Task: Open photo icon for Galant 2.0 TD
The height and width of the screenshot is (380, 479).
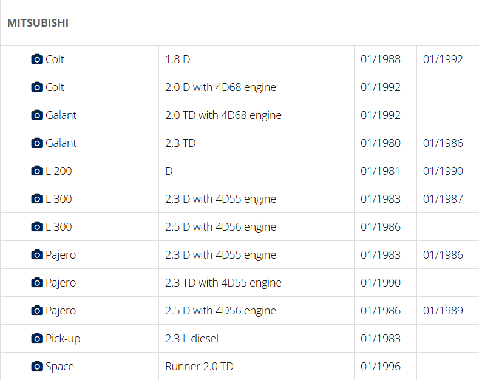Action: tap(37, 115)
